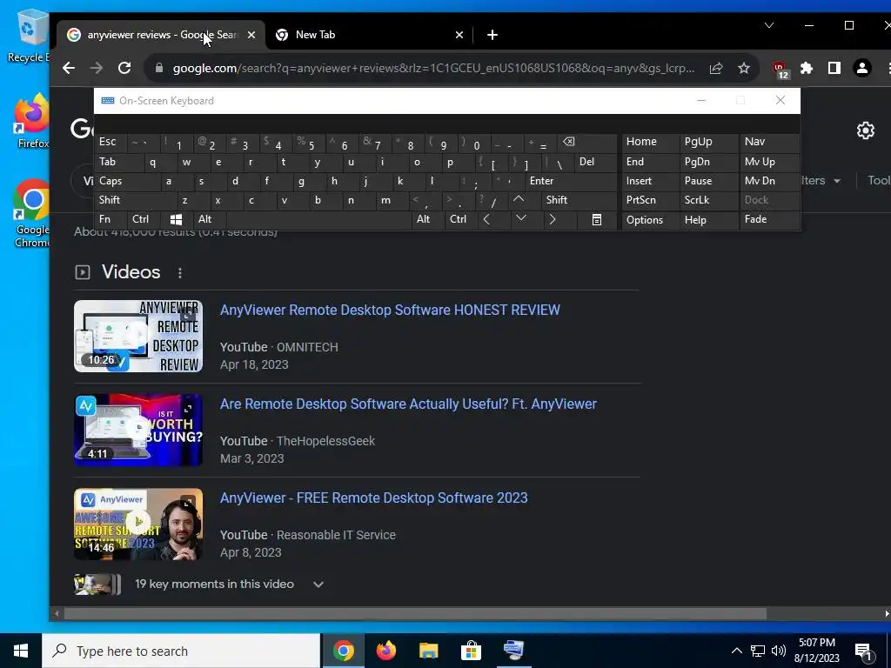This screenshot has height=668, width=891.
Task: Toggle the ScrLk key on keyboard
Action: tap(708, 200)
